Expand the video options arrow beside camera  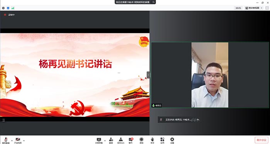[24, 141]
